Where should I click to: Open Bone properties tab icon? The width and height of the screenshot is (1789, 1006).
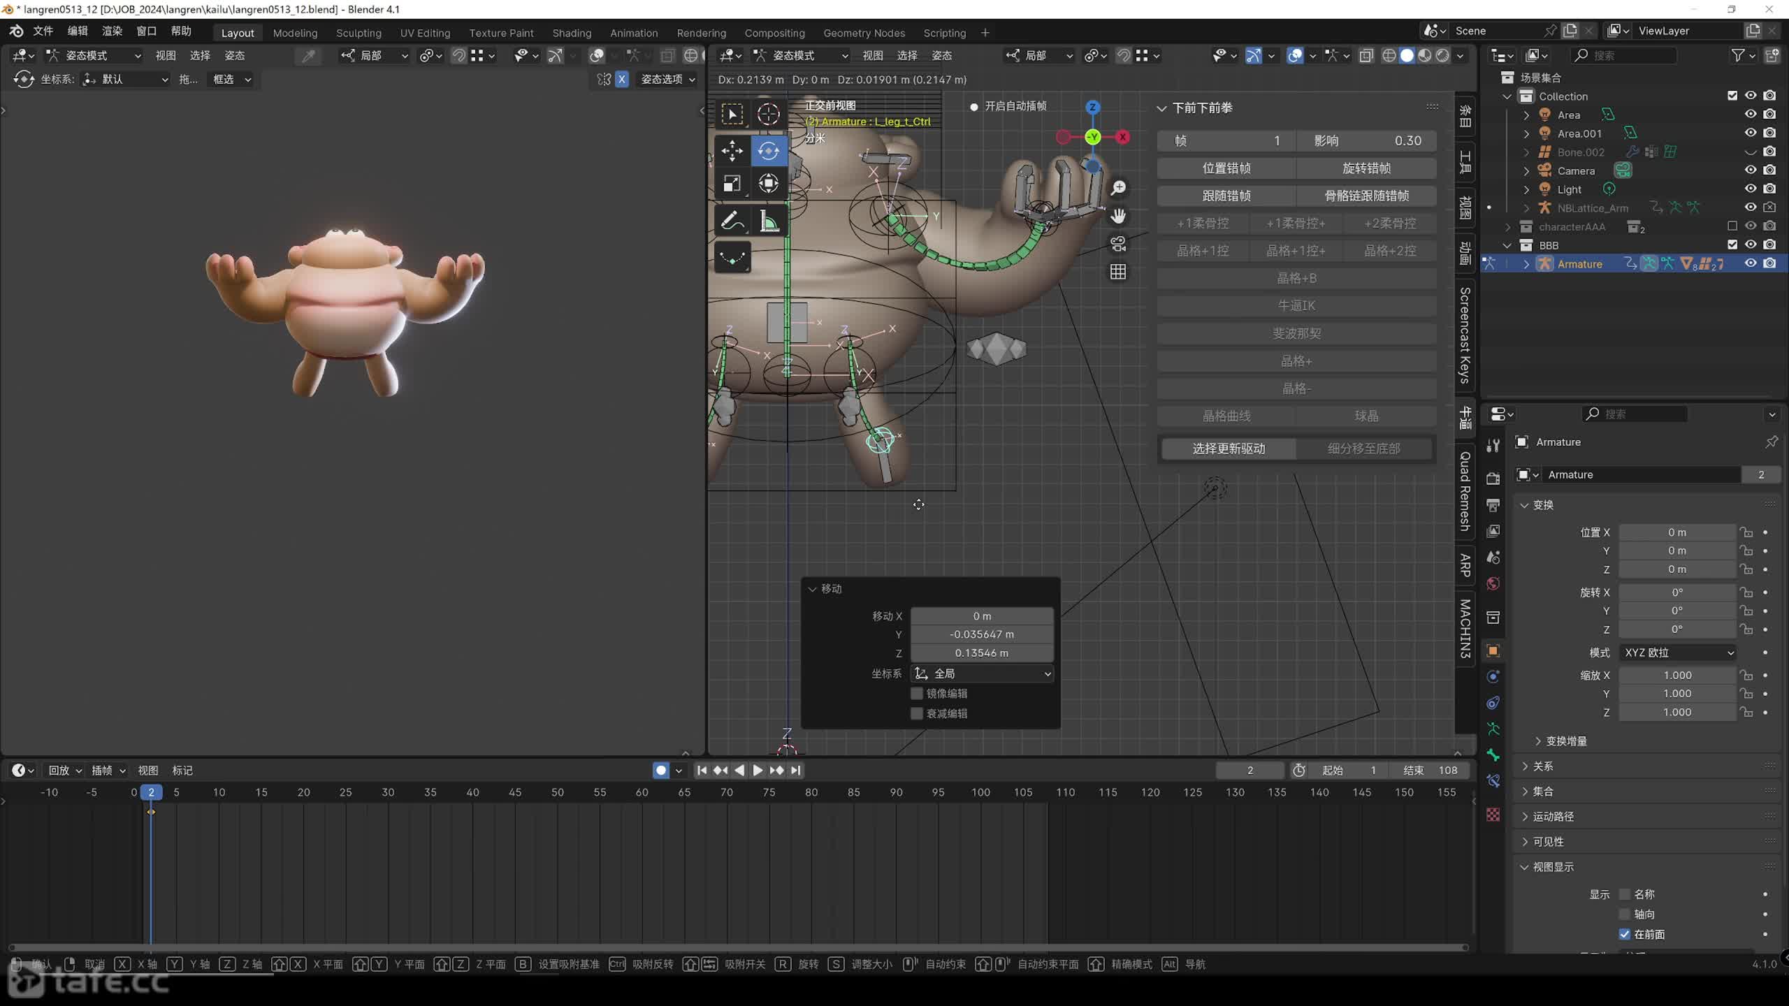coord(1493,755)
